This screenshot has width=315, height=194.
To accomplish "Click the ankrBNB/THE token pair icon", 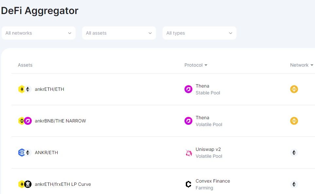I will click(25, 121).
